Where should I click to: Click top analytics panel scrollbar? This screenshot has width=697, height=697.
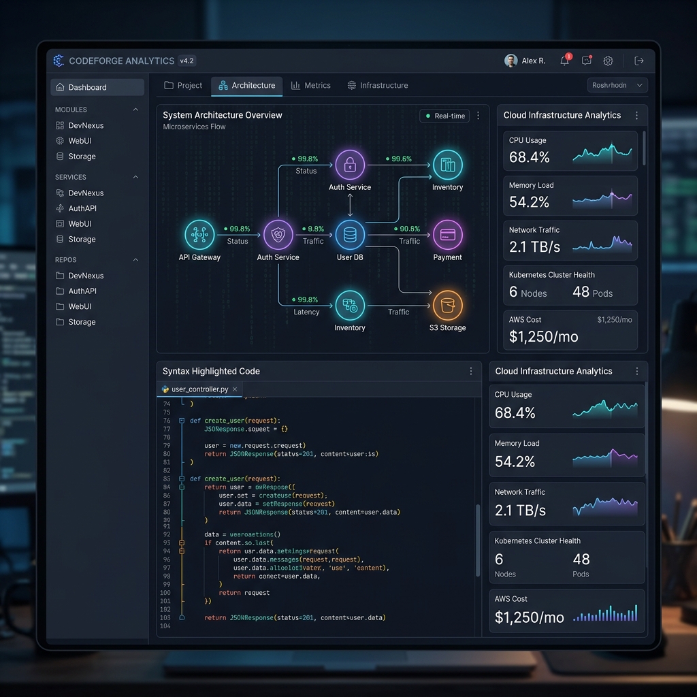pyautogui.click(x=644, y=148)
